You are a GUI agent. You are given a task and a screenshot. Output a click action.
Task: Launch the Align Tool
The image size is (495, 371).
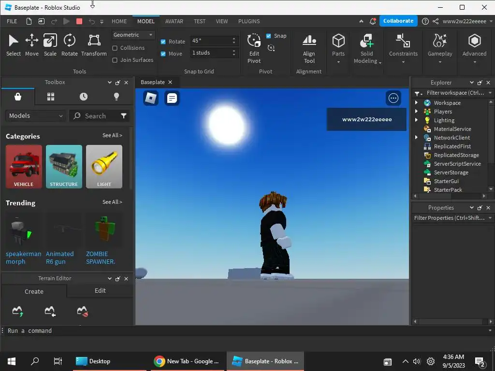309,48
